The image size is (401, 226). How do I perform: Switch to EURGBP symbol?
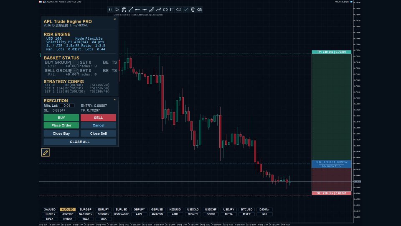coord(86,209)
